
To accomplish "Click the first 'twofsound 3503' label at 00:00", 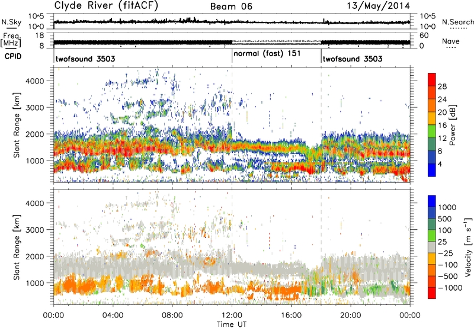I will tap(85, 59).
